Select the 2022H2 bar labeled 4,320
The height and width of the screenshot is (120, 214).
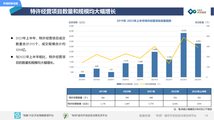coord(184,55)
